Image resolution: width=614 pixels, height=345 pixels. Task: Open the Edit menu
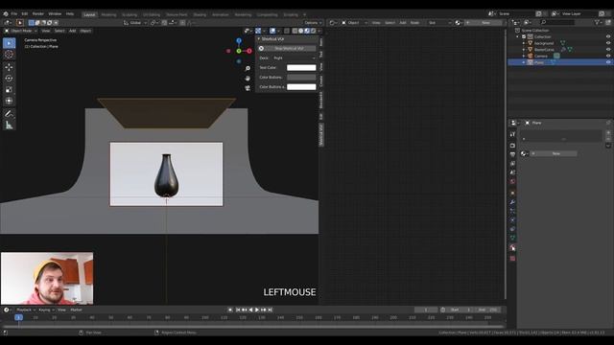[x=25, y=13]
